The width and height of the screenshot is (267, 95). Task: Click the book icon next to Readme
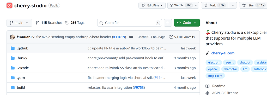pos(207,86)
